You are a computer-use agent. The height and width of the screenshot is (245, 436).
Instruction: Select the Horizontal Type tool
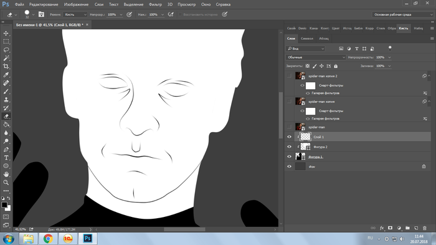click(x=6, y=158)
